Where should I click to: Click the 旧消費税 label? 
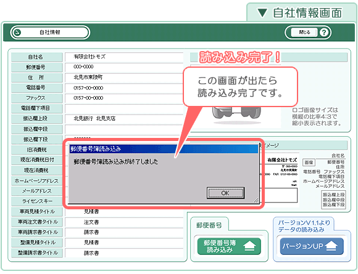[x=37, y=150]
